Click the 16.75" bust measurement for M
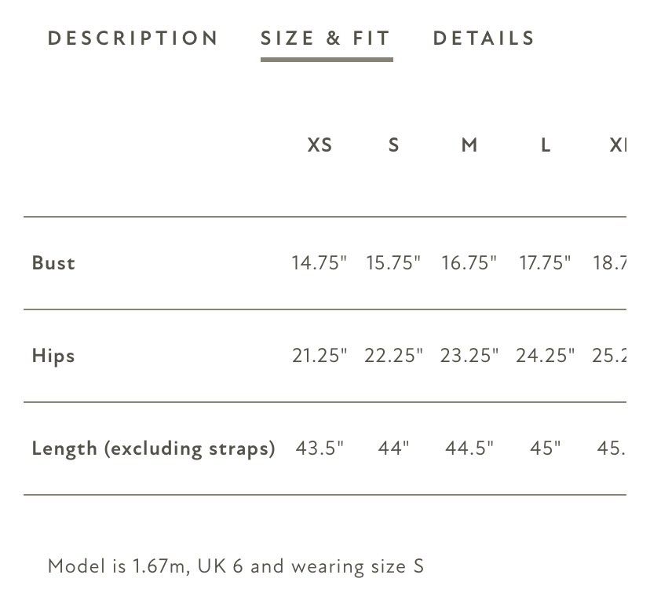Image resolution: width=650 pixels, height=593 pixels. pyautogui.click(x=469, y=263)
